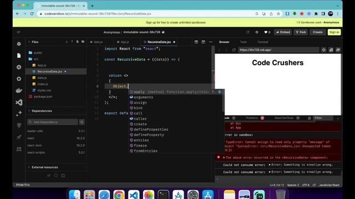
Task: Click the new folder icon in Files header
Action: click(x=83, y=42)
